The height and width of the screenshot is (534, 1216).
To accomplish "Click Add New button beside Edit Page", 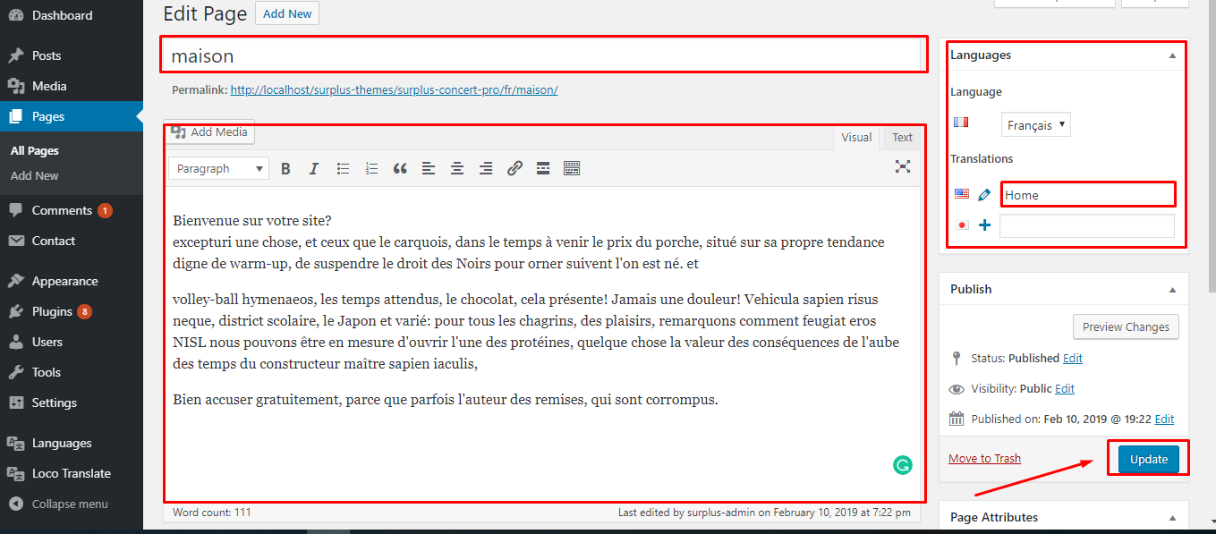I will [x=286, y=13].
